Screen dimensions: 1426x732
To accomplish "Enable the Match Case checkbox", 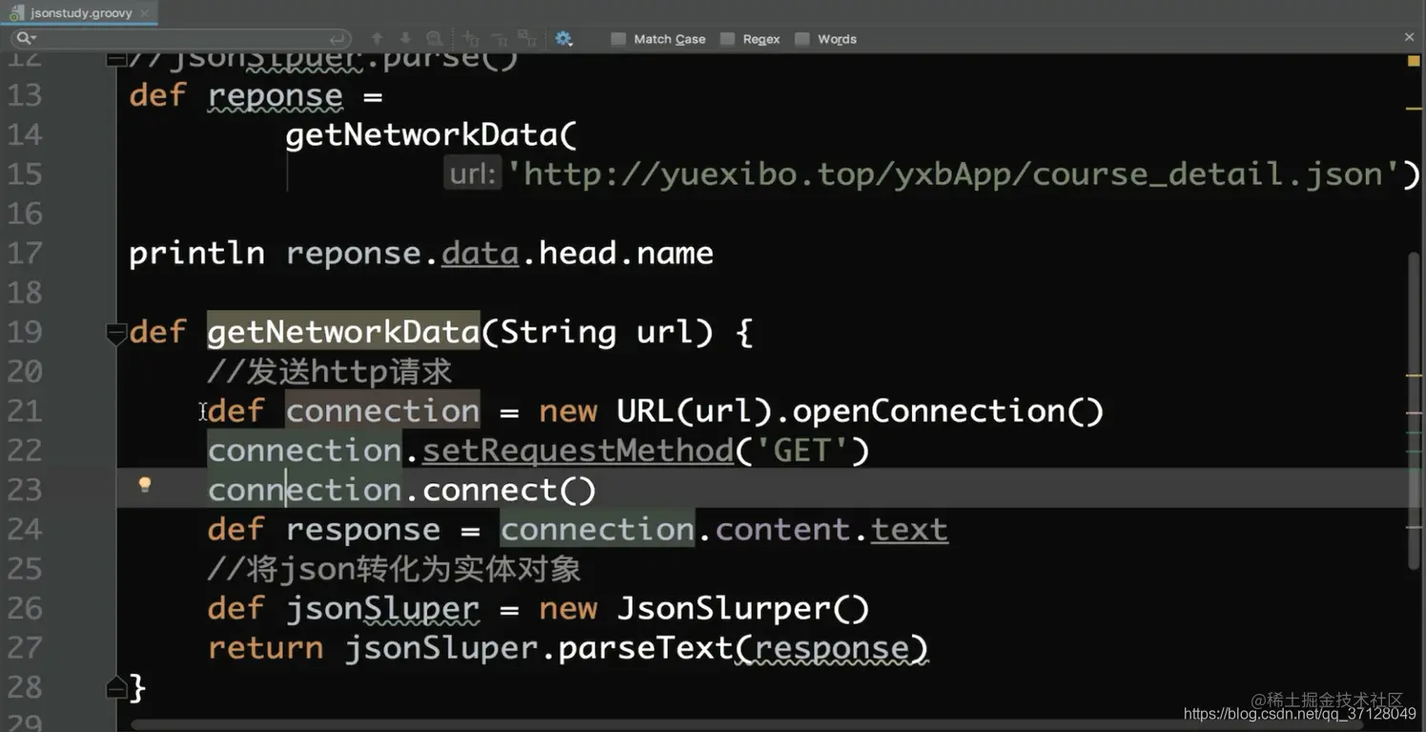I will tap(618, 39).
